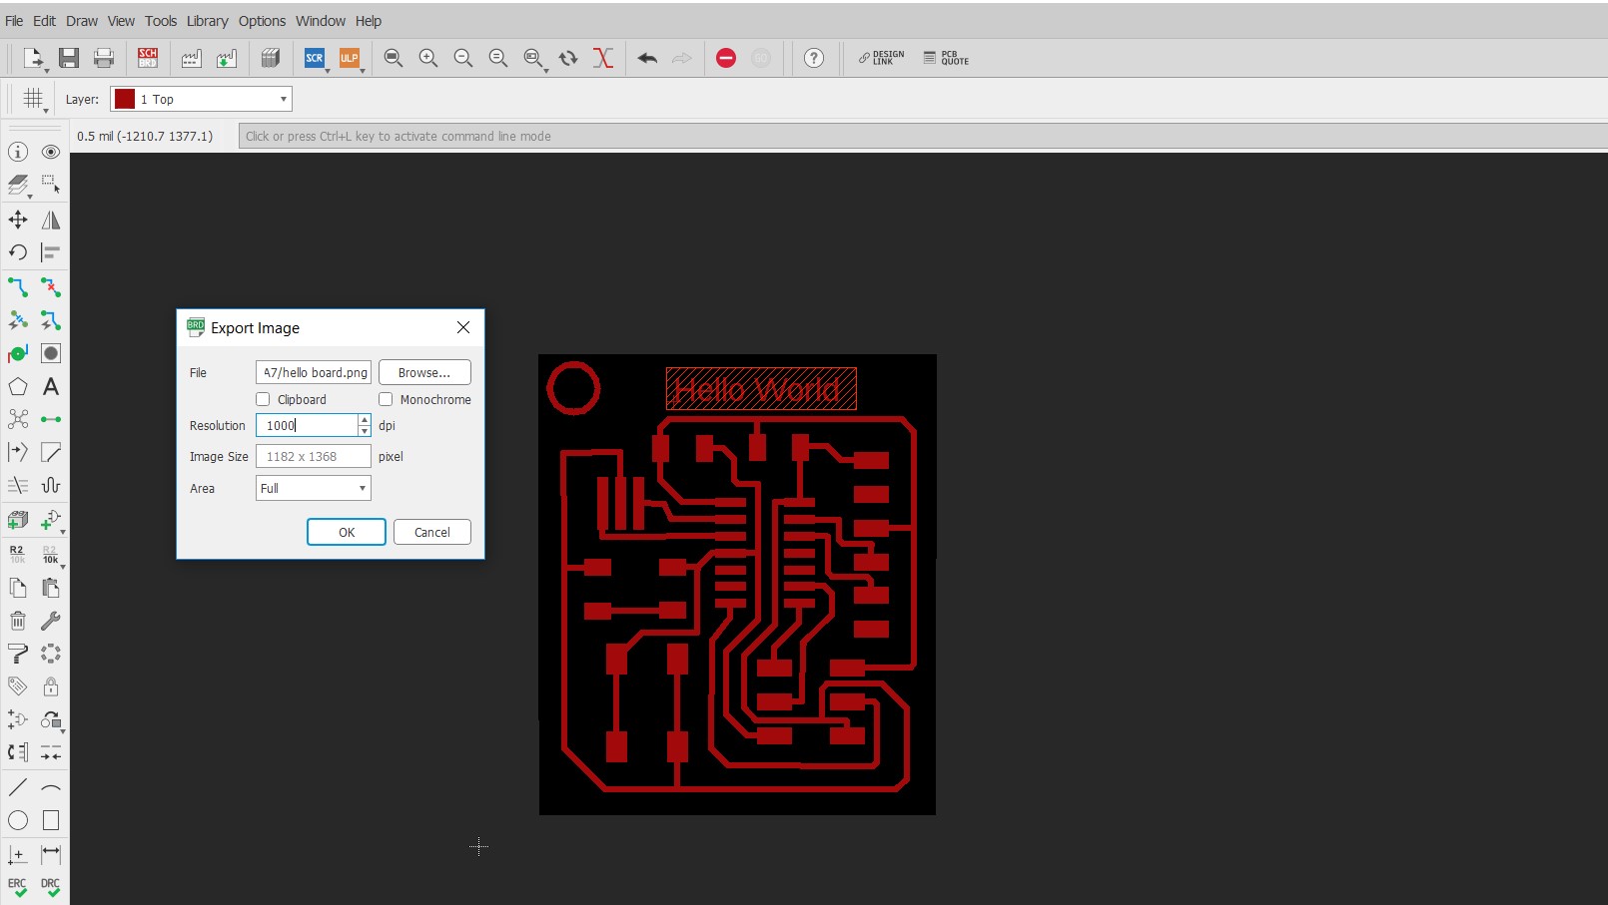
Task: Switch to schematic with SCH/BRD icon
Action: 148,58
